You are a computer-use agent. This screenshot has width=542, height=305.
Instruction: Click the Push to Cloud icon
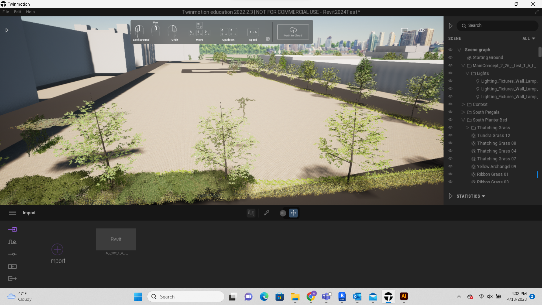pos(293,32)
